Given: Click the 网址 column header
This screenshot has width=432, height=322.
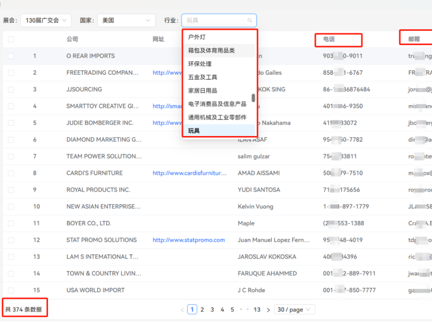Looking at the screenshot, I should point(158,39).
